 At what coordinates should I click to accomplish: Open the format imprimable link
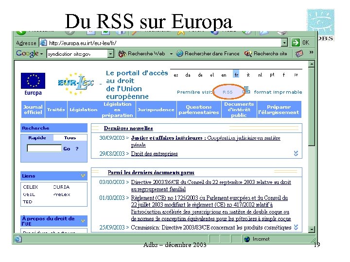click(278, 92)
